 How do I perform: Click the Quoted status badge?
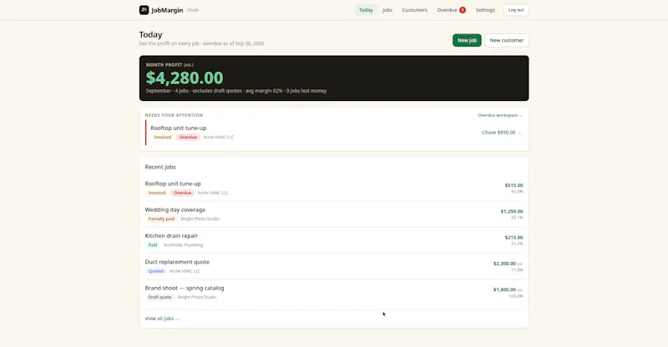156,271
